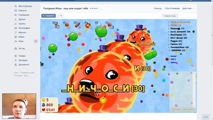Click the heart timer showing 01:41
Viewport: 213px width, 120px height.
pos(48,110)
